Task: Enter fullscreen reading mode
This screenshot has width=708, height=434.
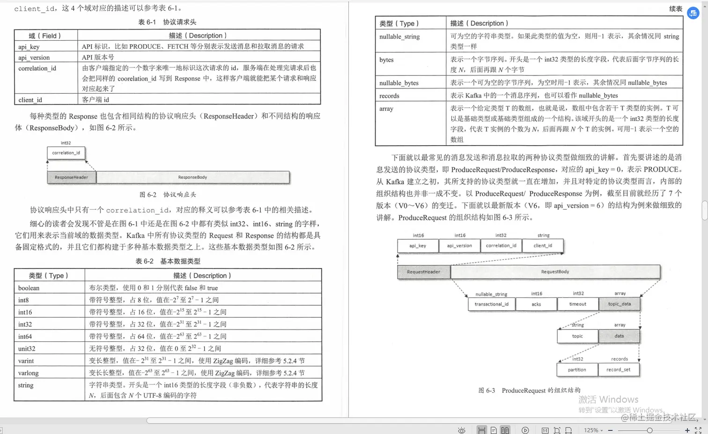Action: tap(697, 430)
